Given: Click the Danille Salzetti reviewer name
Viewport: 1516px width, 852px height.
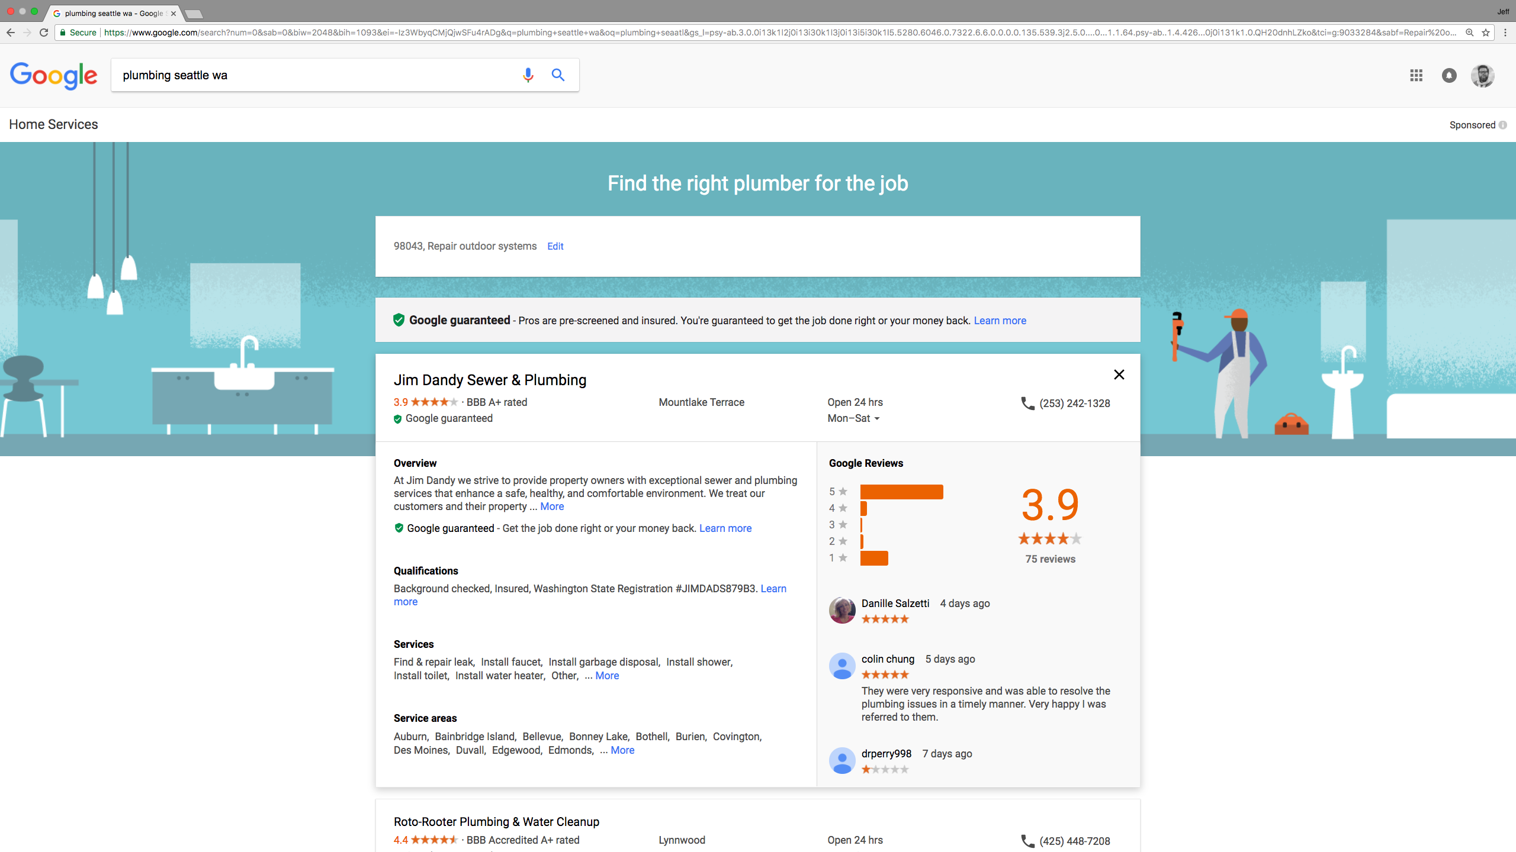Looking at the screenshot, I should point(895,603).
